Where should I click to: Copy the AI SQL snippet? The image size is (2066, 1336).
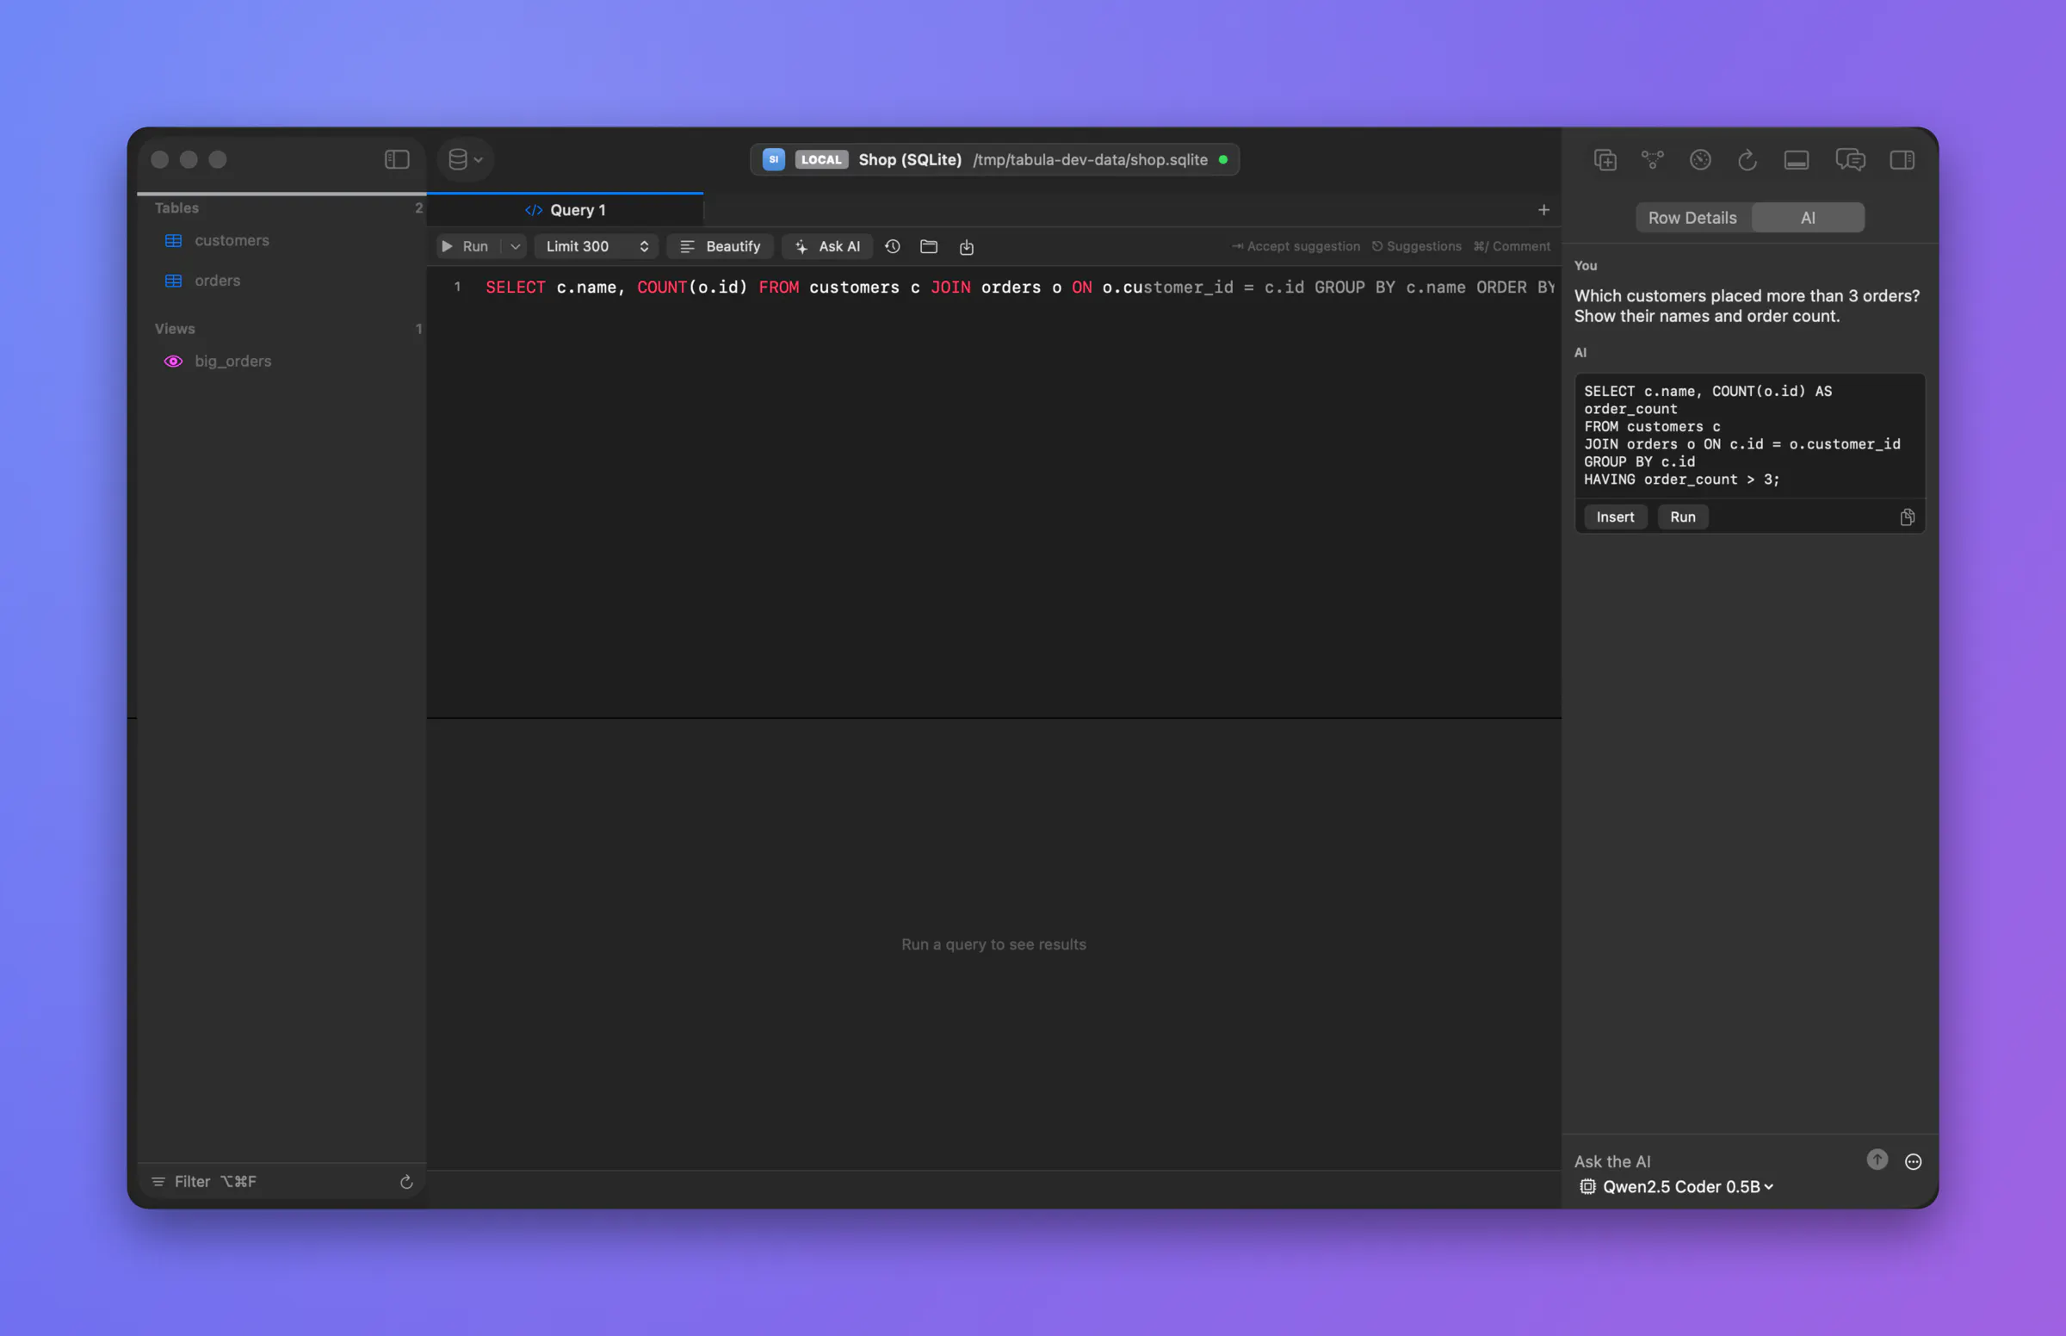(1907, 517)
